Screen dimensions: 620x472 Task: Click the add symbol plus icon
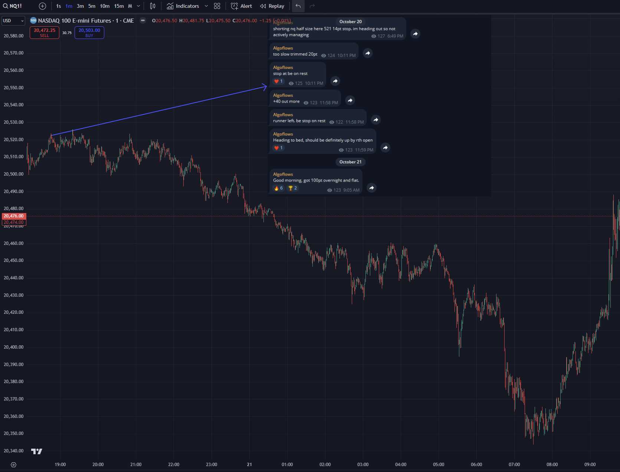click(x=43, y=6)
